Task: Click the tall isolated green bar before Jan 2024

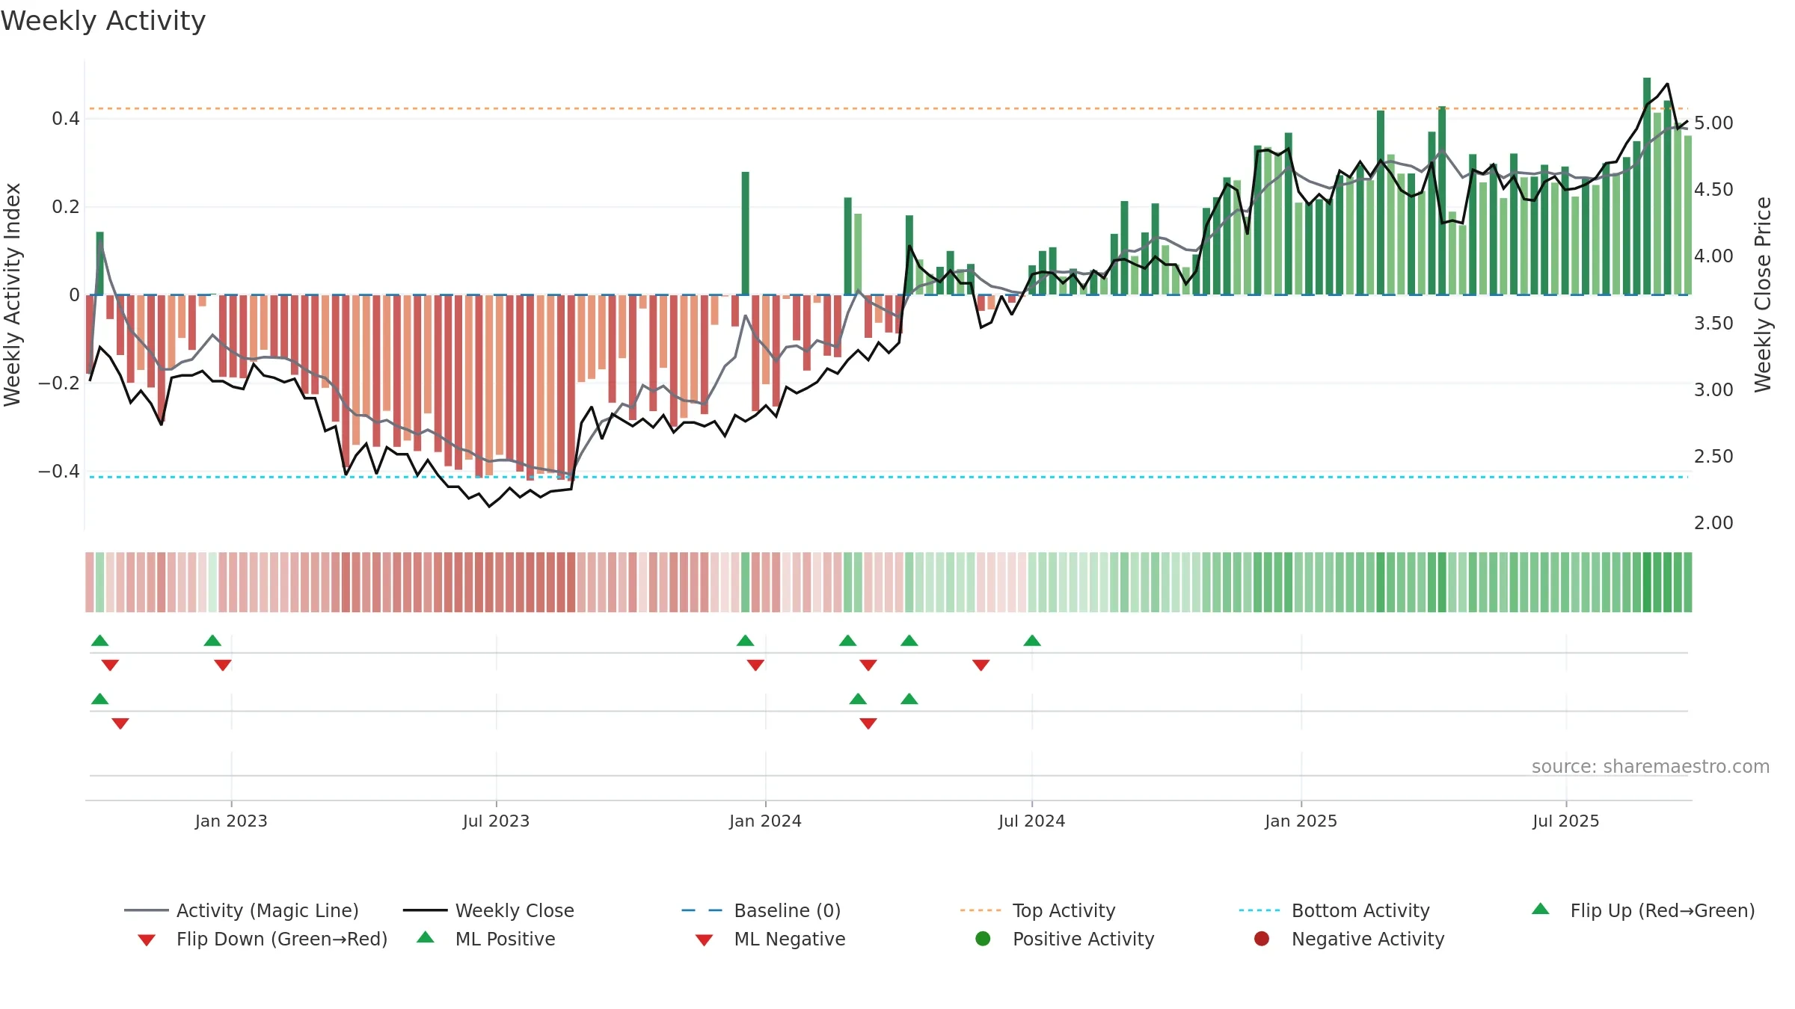Action: 746,233
